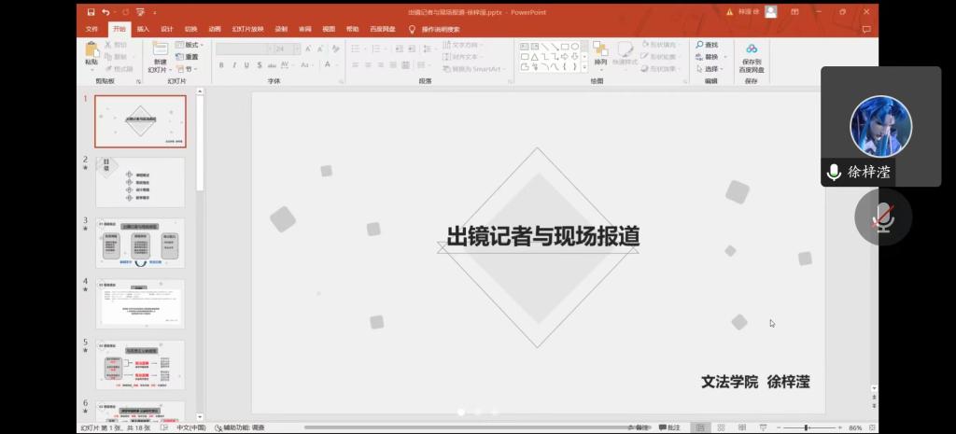Image resolution: width=956 pixels, height=434 pixels.
Task: Expand the 版式 layout dropdown
Action: [x=190, y=45]
